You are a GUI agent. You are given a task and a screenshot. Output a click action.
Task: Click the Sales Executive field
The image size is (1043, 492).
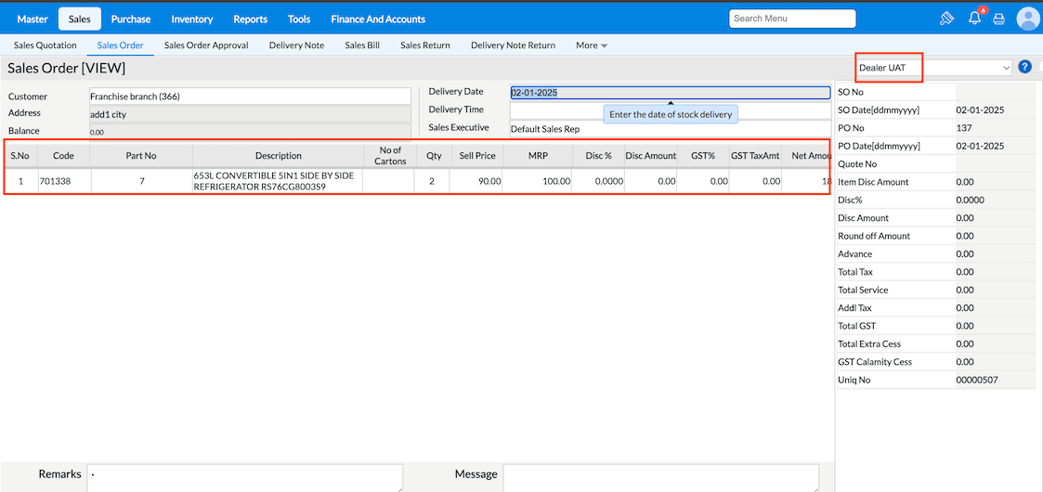coord(670,128)
